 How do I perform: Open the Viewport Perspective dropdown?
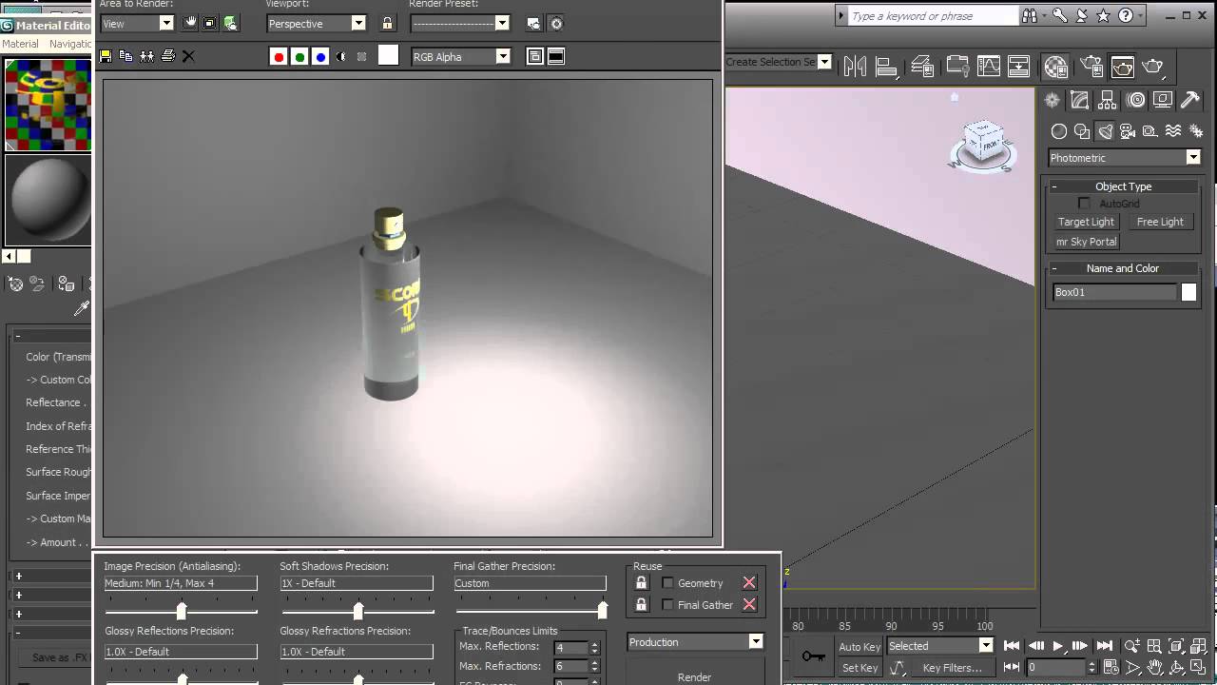pyautogui.click(x=316, y=23)
